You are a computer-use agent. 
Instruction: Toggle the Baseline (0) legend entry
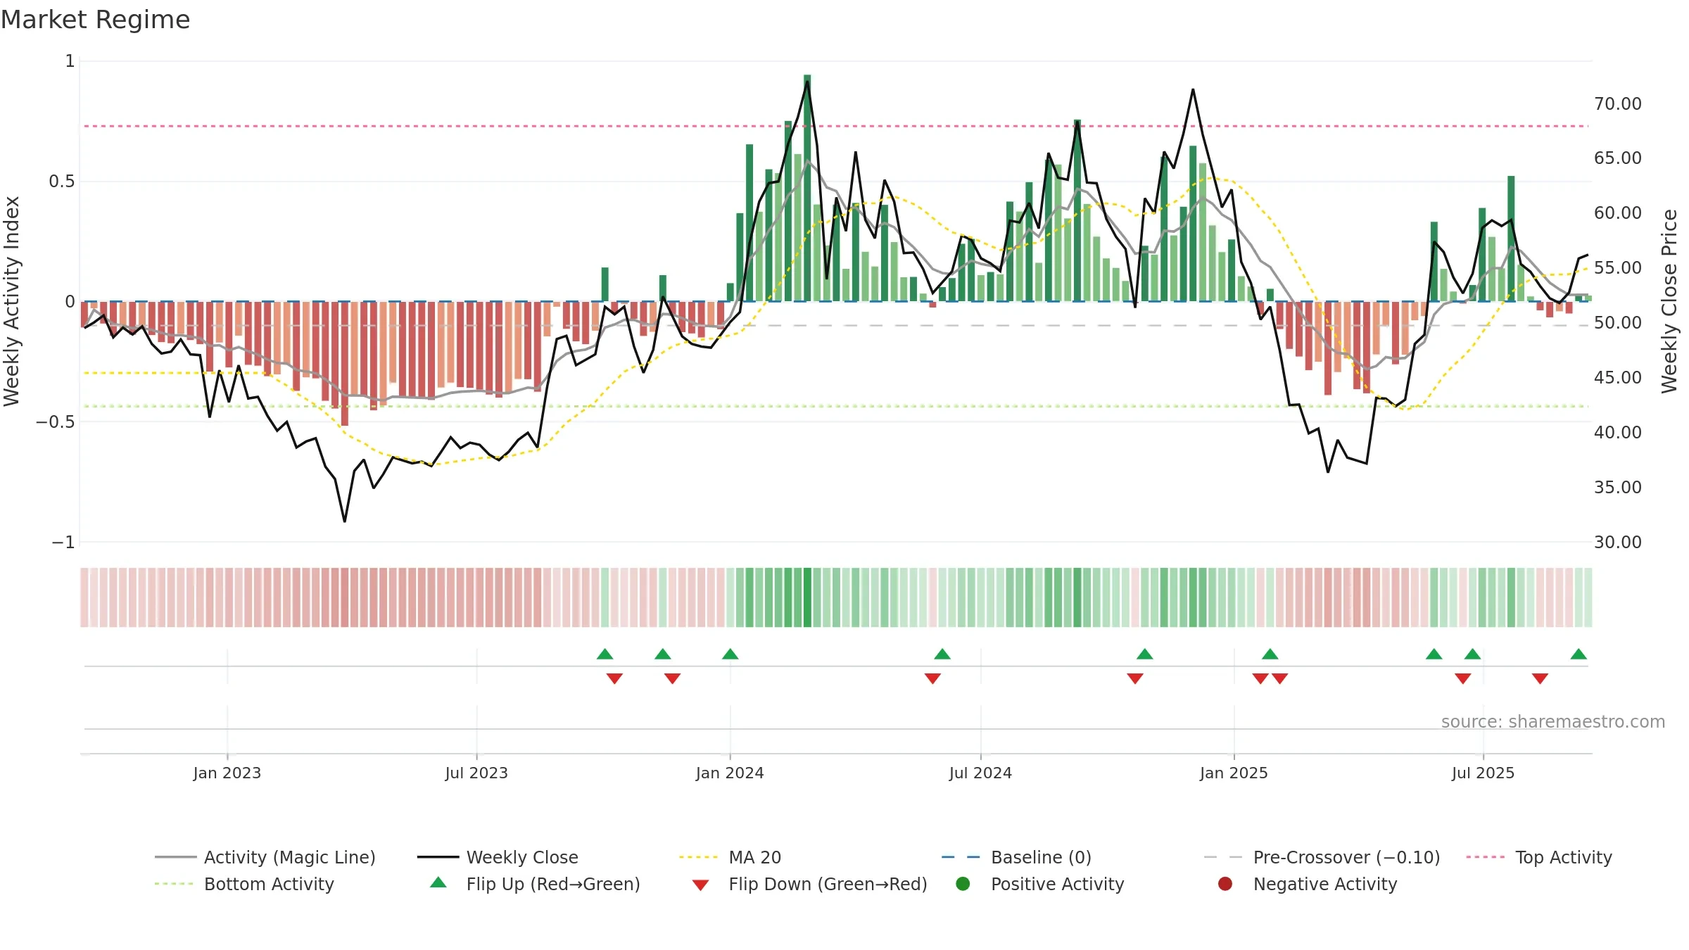coord(1016,857)
